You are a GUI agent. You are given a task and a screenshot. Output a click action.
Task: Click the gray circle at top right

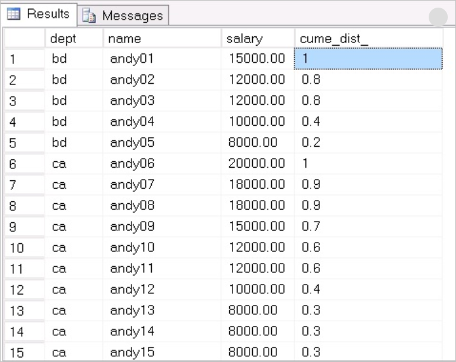[438, 17]
